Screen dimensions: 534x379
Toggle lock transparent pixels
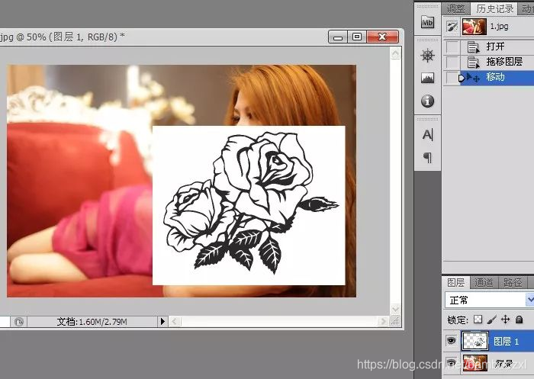(478, 319)
